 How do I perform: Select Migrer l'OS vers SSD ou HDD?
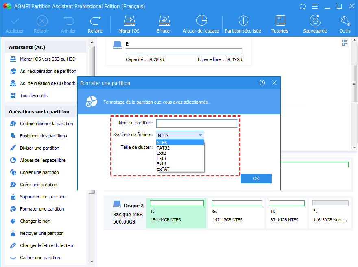pos(48,59)
